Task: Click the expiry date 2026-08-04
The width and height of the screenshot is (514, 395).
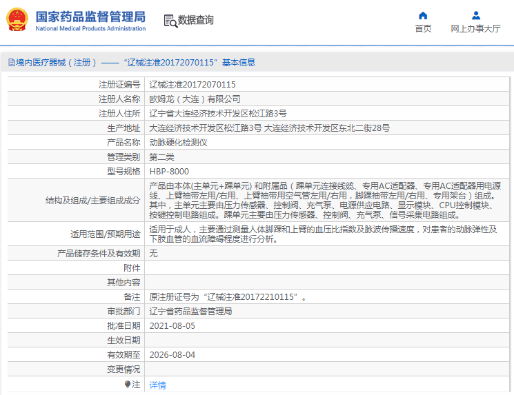Action: [172, 354]
